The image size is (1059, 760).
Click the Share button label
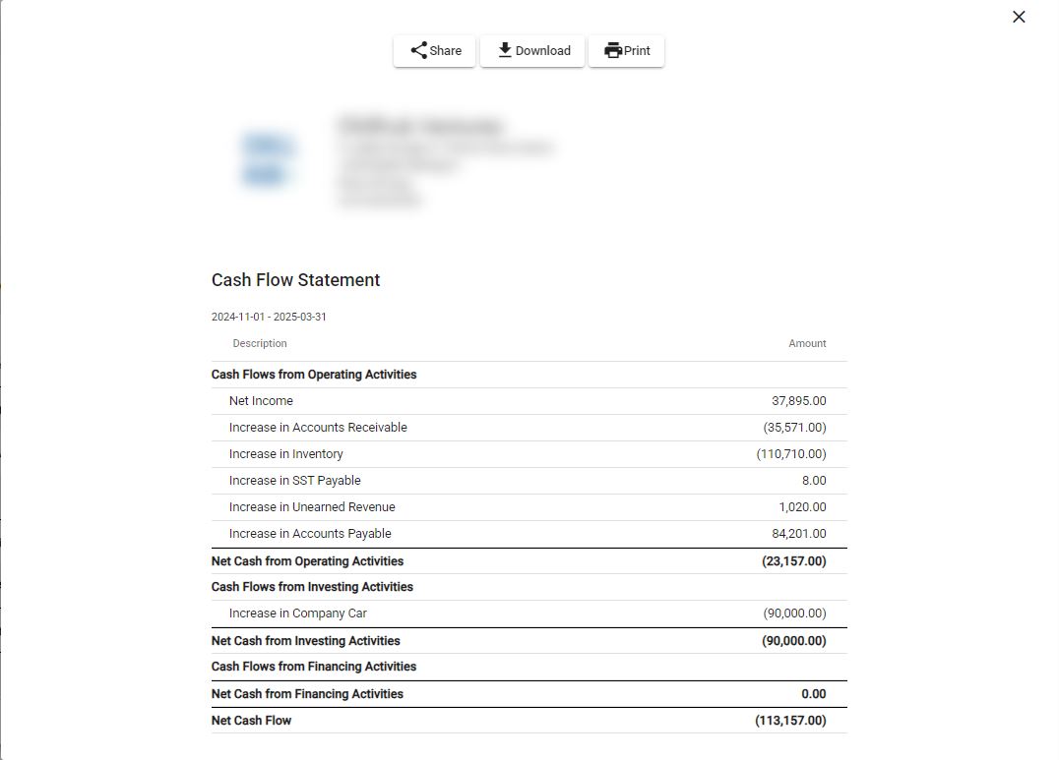(446, 50)
